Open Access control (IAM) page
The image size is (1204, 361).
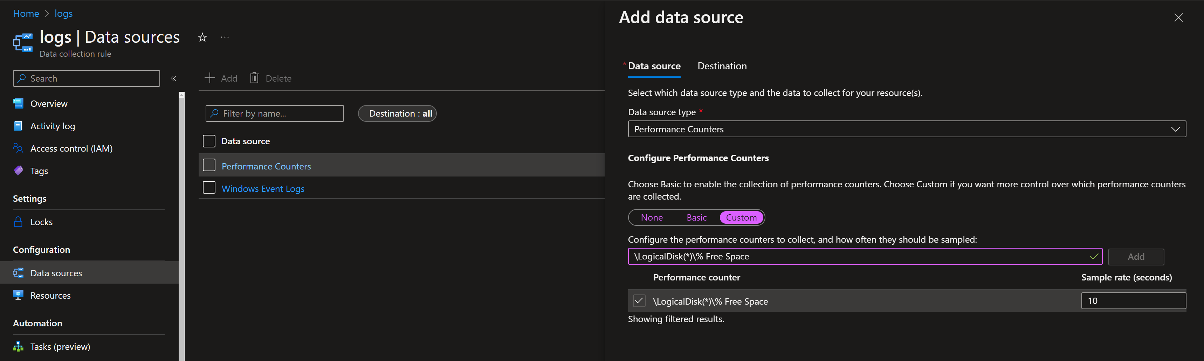click(x=71, y=148)
